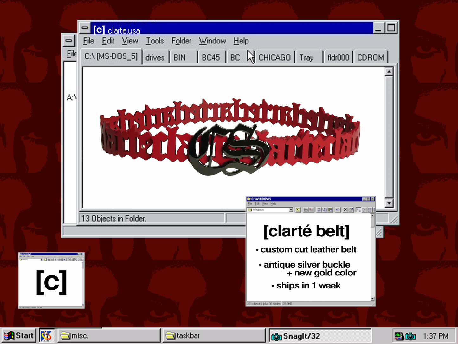Click the Cut icon in belt window

click(x=319, y=210)
